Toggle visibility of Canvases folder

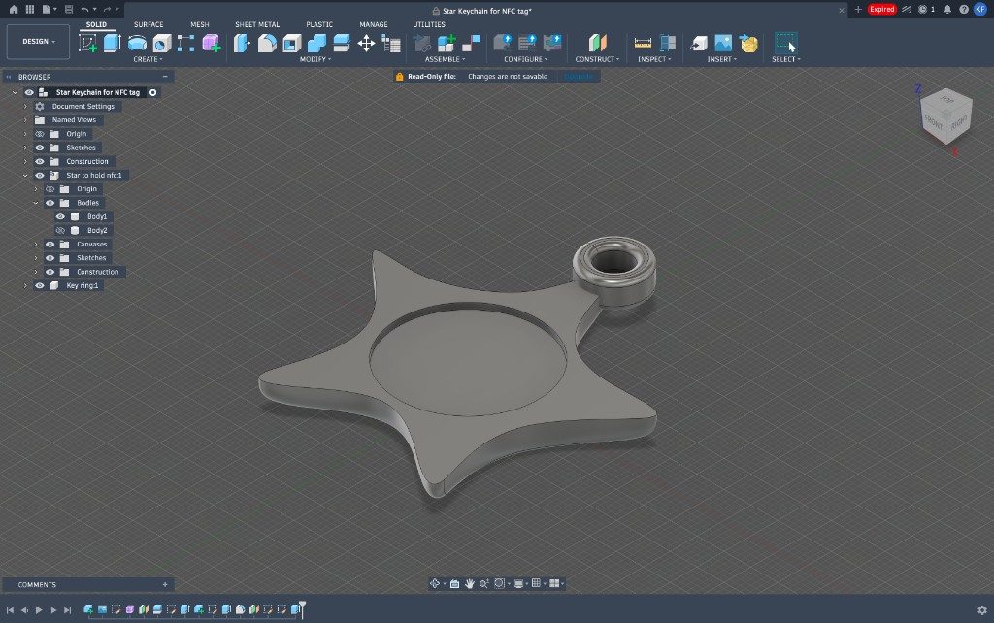50,244
